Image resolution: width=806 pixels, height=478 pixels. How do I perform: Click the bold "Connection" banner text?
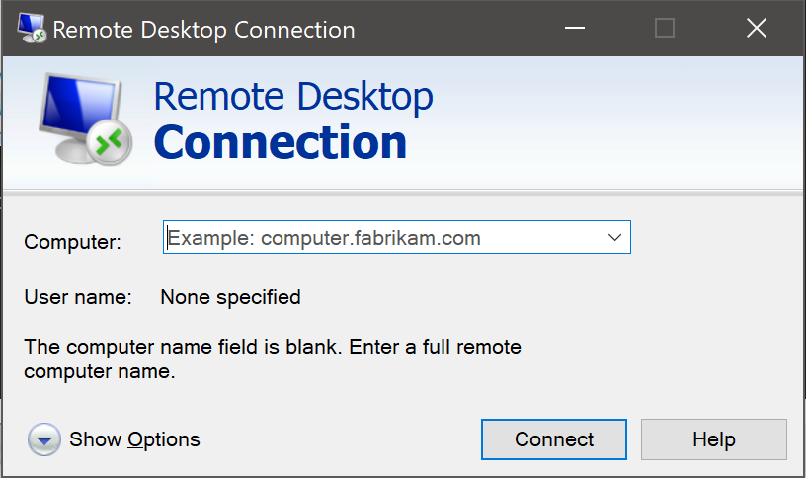[281, 142]
